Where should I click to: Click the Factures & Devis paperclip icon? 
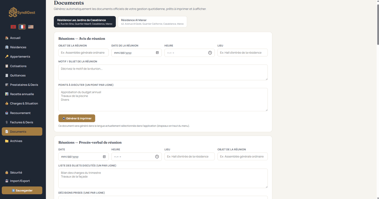tap(7, 122)
